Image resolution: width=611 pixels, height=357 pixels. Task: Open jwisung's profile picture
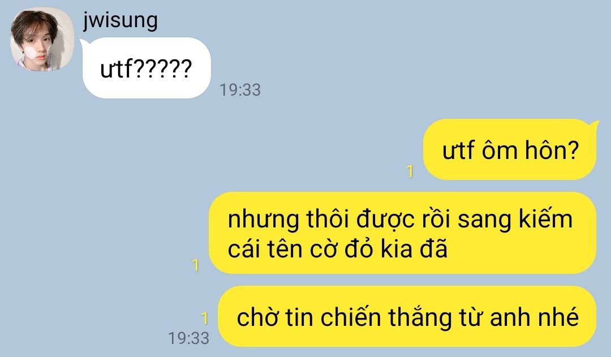point(42,40)
